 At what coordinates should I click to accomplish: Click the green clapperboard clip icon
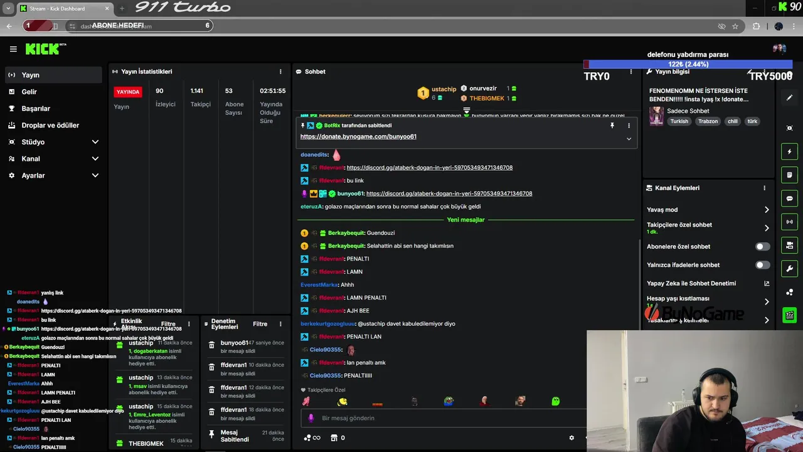[x=789, y=315]
